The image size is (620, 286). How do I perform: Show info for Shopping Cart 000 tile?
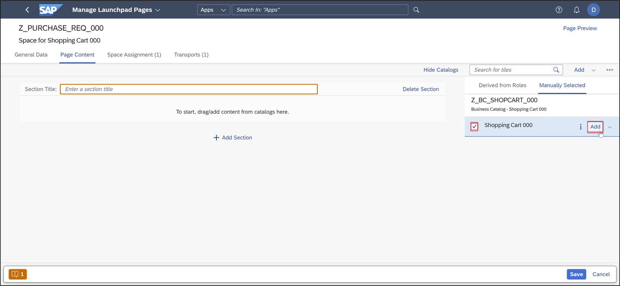tap(580, 127)
